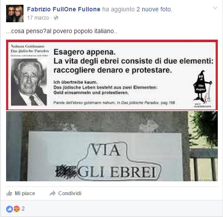This screenshot has width=223, height=217.
Task: Click the Condividi button
Action: click(66, 193)
